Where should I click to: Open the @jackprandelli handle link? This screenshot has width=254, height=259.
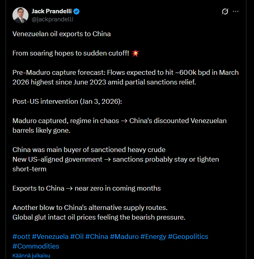pos(53,19)
